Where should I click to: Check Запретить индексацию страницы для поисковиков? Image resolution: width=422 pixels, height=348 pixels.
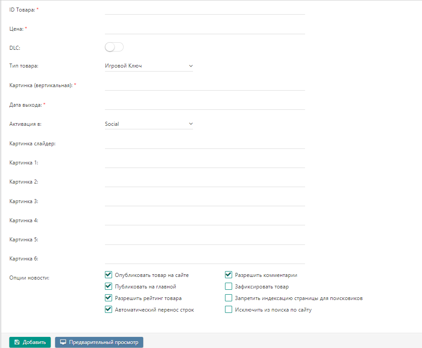(229, 298)
